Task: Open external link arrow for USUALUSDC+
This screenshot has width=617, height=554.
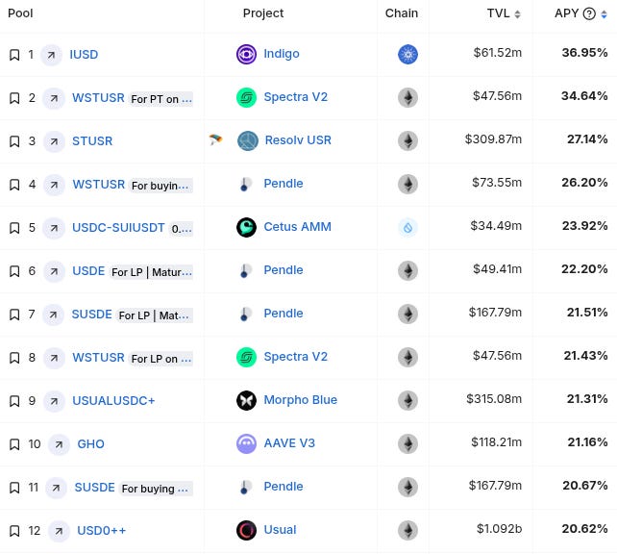Action: (54, 401)
